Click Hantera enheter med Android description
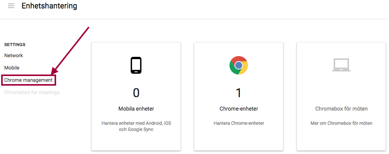 tap(136, 126)
